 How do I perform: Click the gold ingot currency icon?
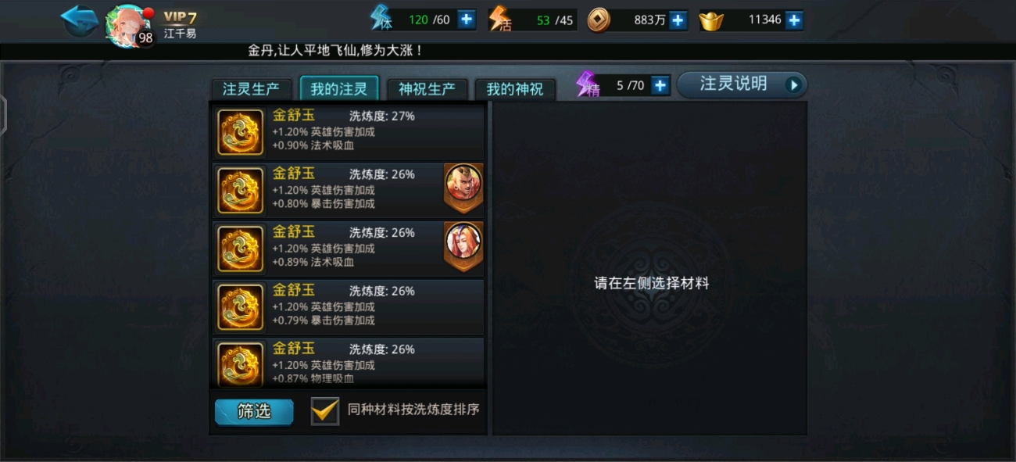point(711,20)
